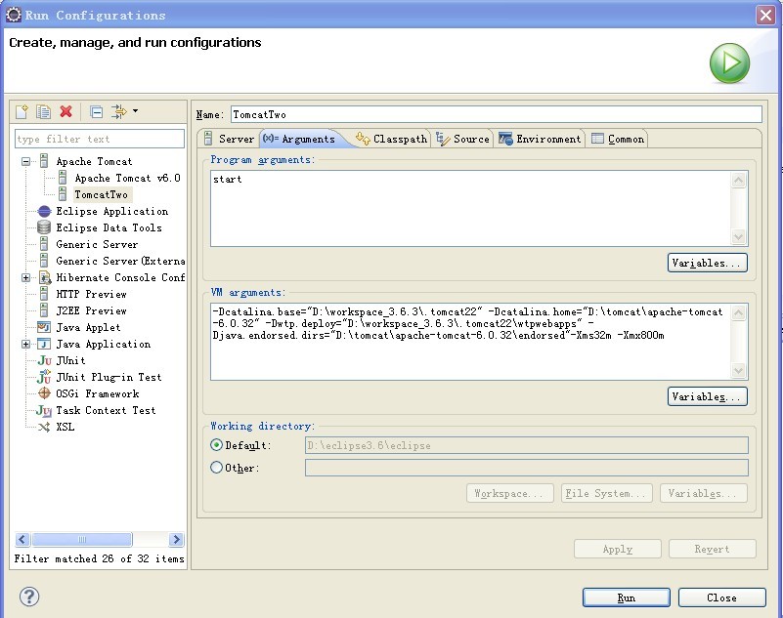Open the filter options dropdown arrow
The height and width of the screenshot is (618, 783).
coord(135,110)
